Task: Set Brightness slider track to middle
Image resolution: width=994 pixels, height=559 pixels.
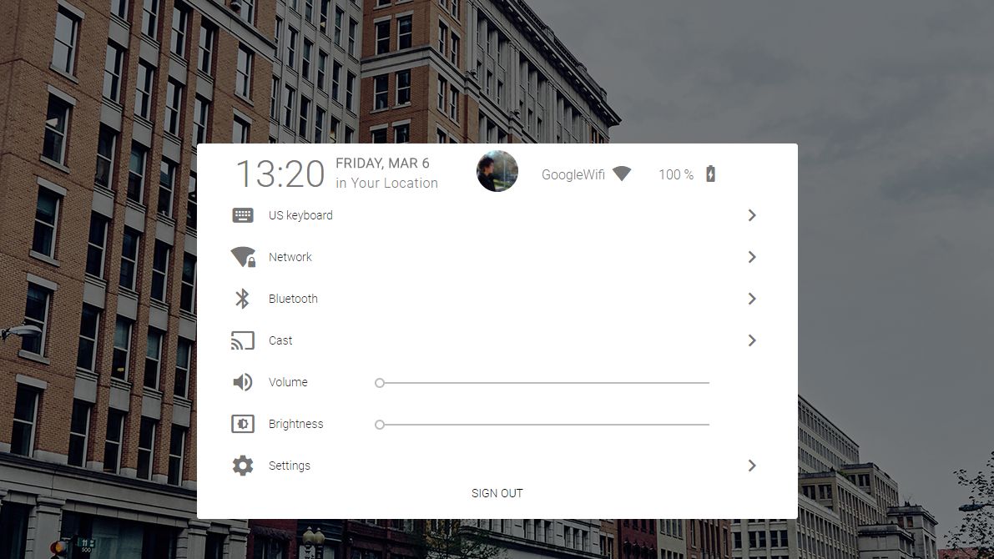Action: click(544, 425)
